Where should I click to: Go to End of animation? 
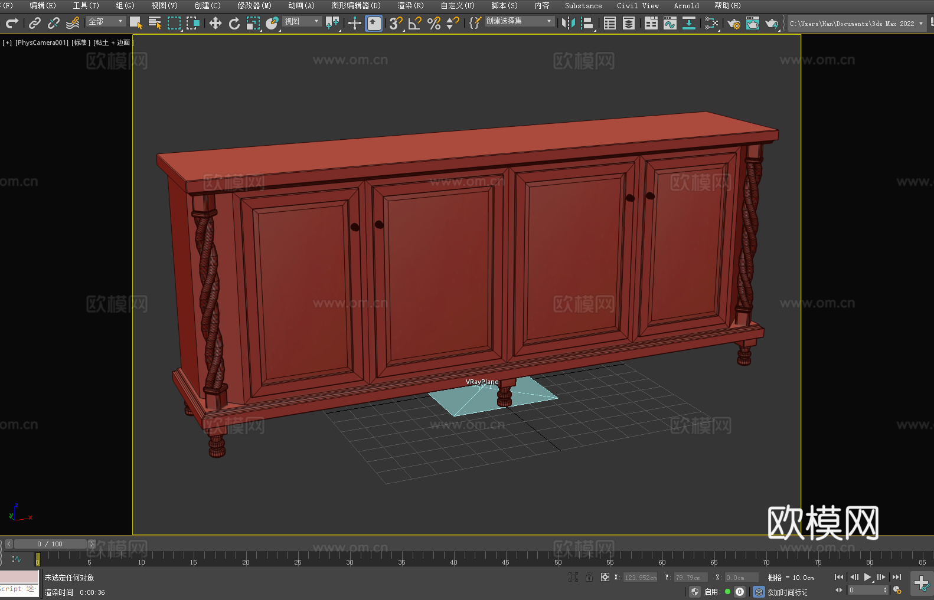pos(897,577)
